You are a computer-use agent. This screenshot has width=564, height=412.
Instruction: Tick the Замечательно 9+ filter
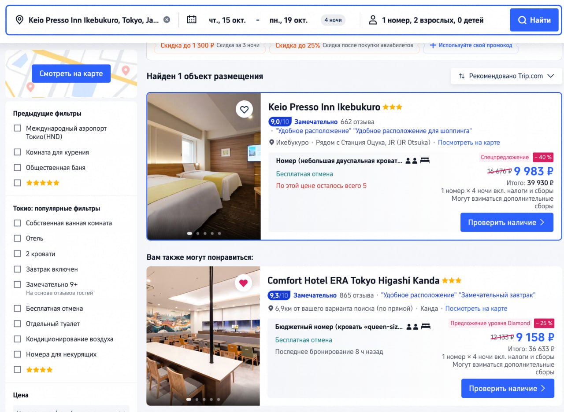(x=17, y=284)
